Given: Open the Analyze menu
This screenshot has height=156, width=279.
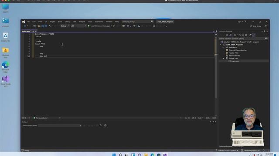Looking at the screenshot, I should [82, 22].
